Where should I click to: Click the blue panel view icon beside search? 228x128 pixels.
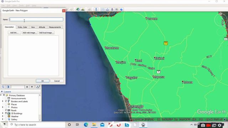pyautogui.click(x=8, y=87)
